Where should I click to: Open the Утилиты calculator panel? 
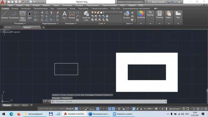click(160, 15)
